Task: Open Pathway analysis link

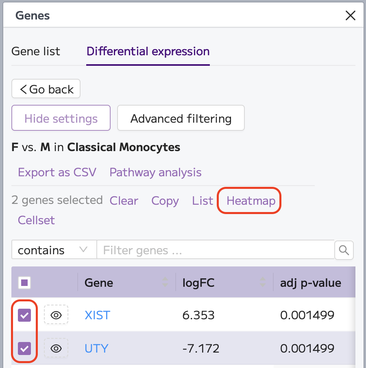Action: pyautogui.click(x=155, y=172)
